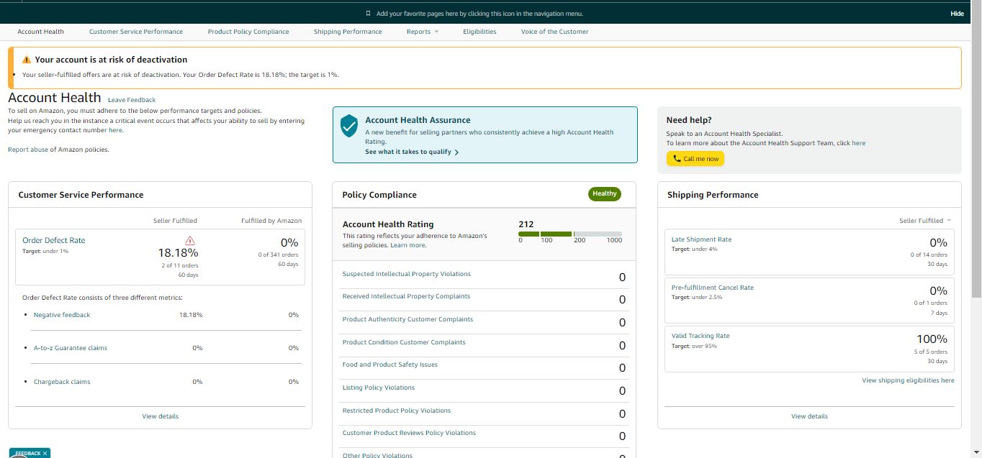The height and width of the screenshot is (458, 982).
Task: Open the Chargeback claims link
Action: (x=62, y=382)
